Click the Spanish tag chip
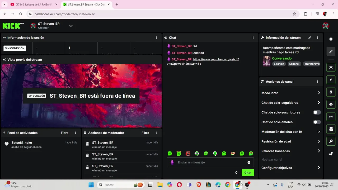The image size is (338, 190). click(279, 64)
